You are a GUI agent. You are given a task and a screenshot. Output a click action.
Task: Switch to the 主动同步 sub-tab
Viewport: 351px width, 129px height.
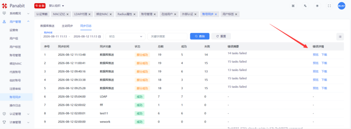[x=67, y=26]
